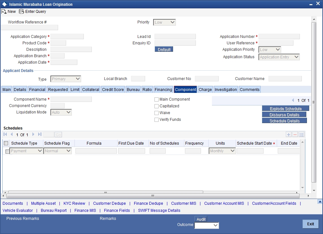Image resolution: width=323 pixels, height=234 pixels.
Task: Switch to the Charge tab
Action: (205, 89)
